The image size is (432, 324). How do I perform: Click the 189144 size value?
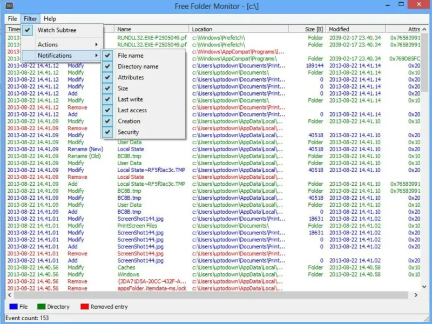click(x=314, y=65)
